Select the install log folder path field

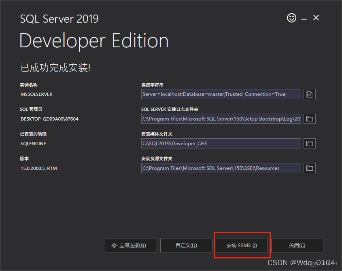[221, 119]
